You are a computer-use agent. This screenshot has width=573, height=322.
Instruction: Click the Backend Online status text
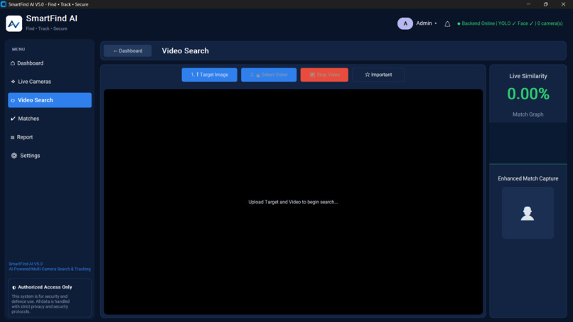(x=510, y=23)
